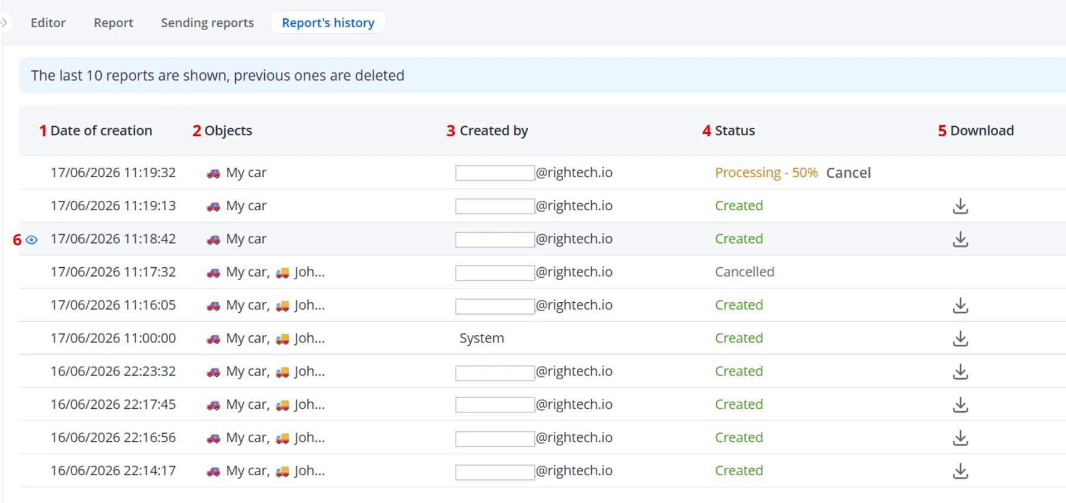This screenshot has height=503, width=1066.
Task: Click the Created status in the 22:14:17 row
Action: coord(739,471)
